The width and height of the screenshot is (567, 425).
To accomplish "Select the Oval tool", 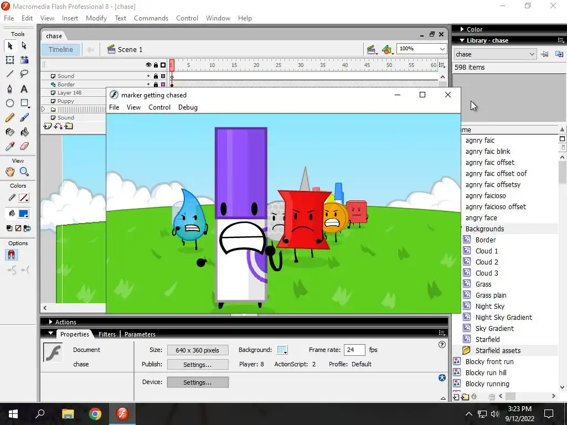I will [10, 103].
